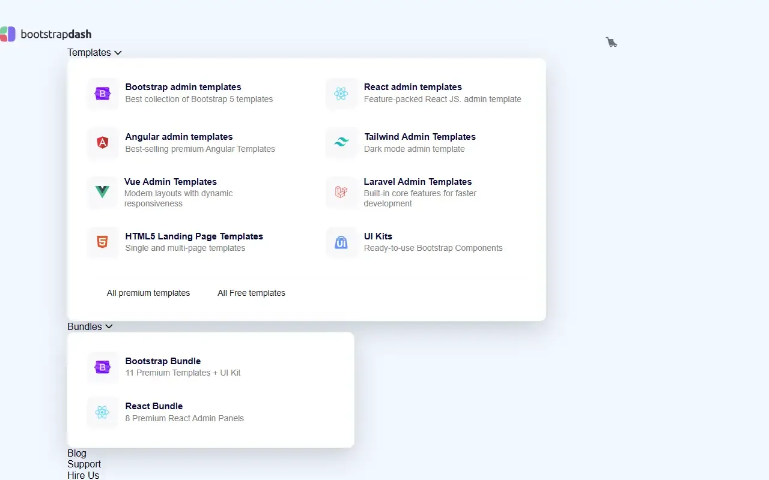
Task: Collapse the Templates dropdown menu
Action: 94,53
